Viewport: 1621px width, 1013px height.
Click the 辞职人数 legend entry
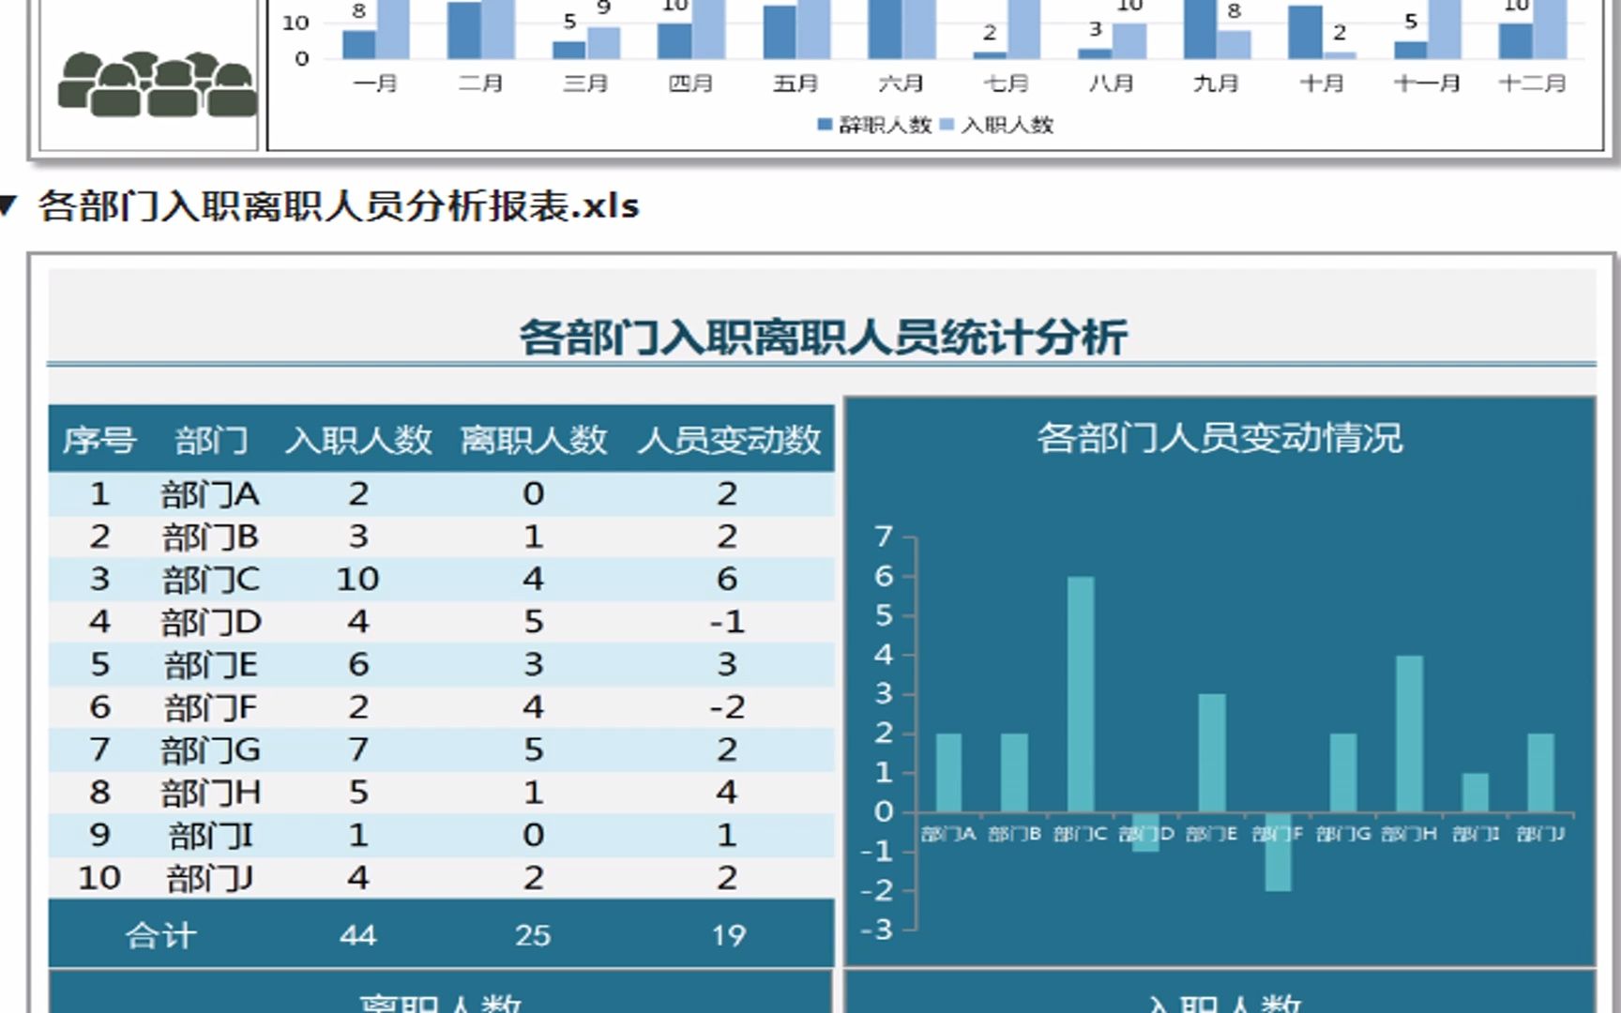(874, 125)
